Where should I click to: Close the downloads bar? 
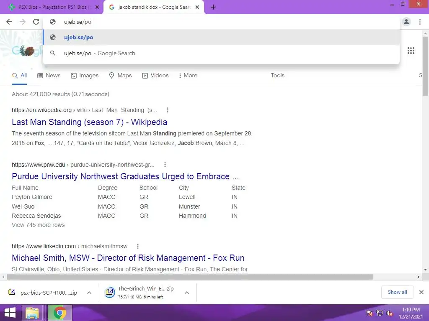[421, 292]
